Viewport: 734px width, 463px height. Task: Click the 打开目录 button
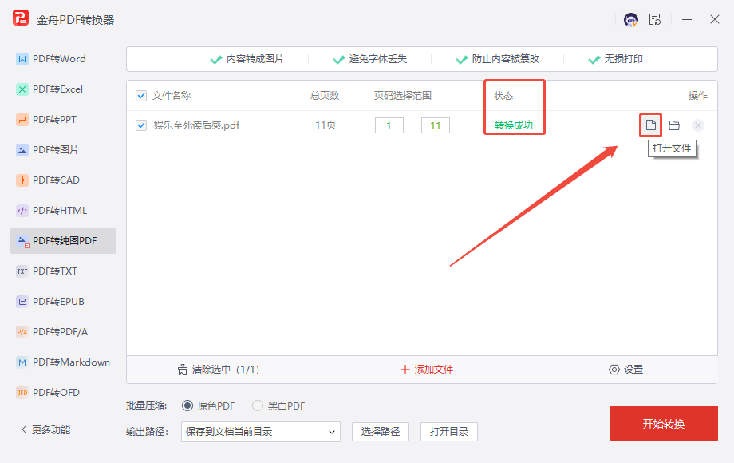[x=449, y=432]
